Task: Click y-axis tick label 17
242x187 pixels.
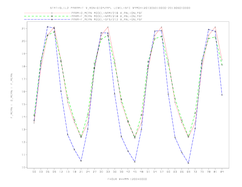Action: [24, 79]
